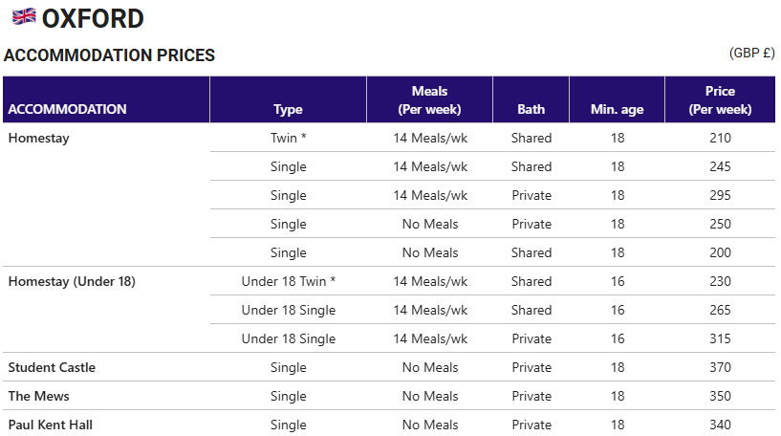
Task: Click the Bath column header
Action: tap(531, 109)
